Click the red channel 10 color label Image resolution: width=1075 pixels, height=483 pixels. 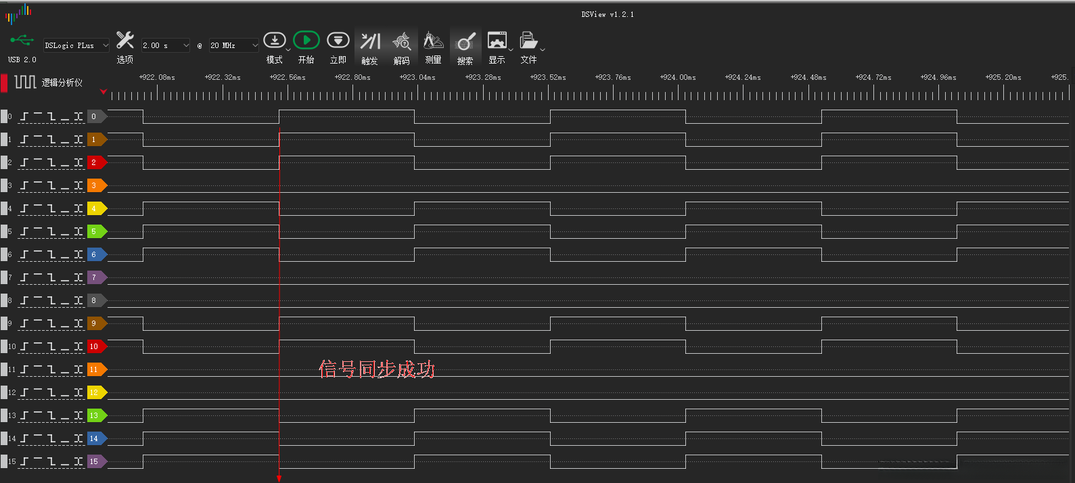click(97, 346)
